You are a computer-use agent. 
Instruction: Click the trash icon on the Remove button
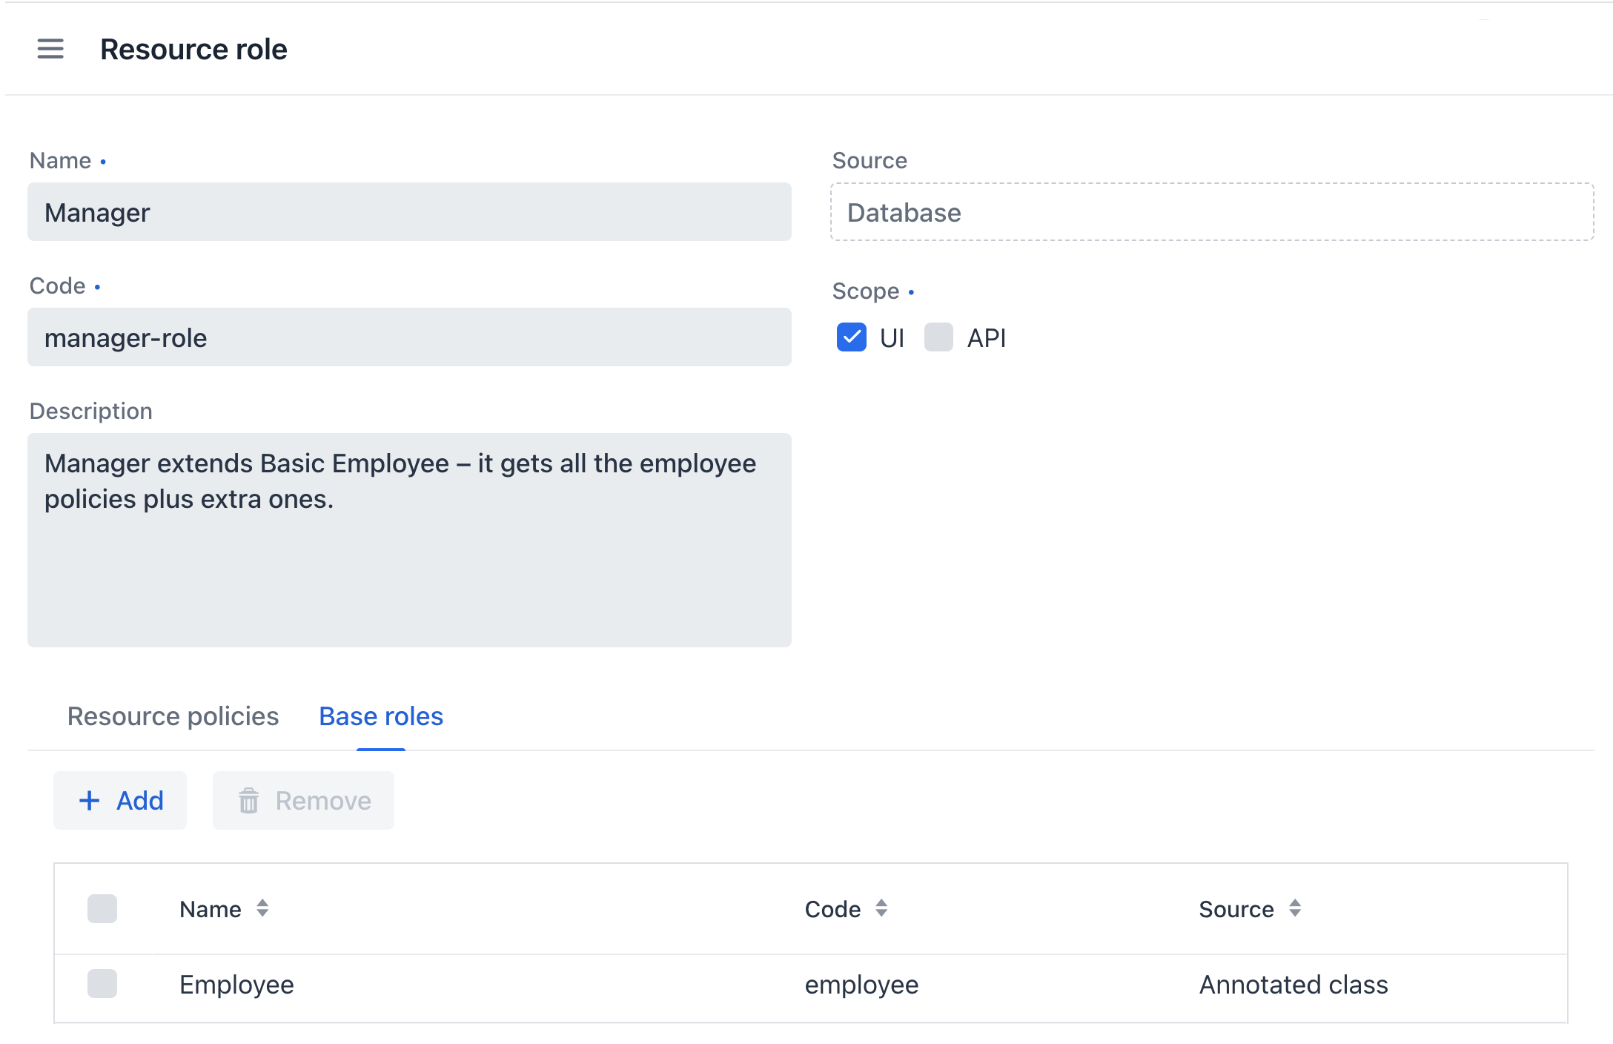point(249,801)
